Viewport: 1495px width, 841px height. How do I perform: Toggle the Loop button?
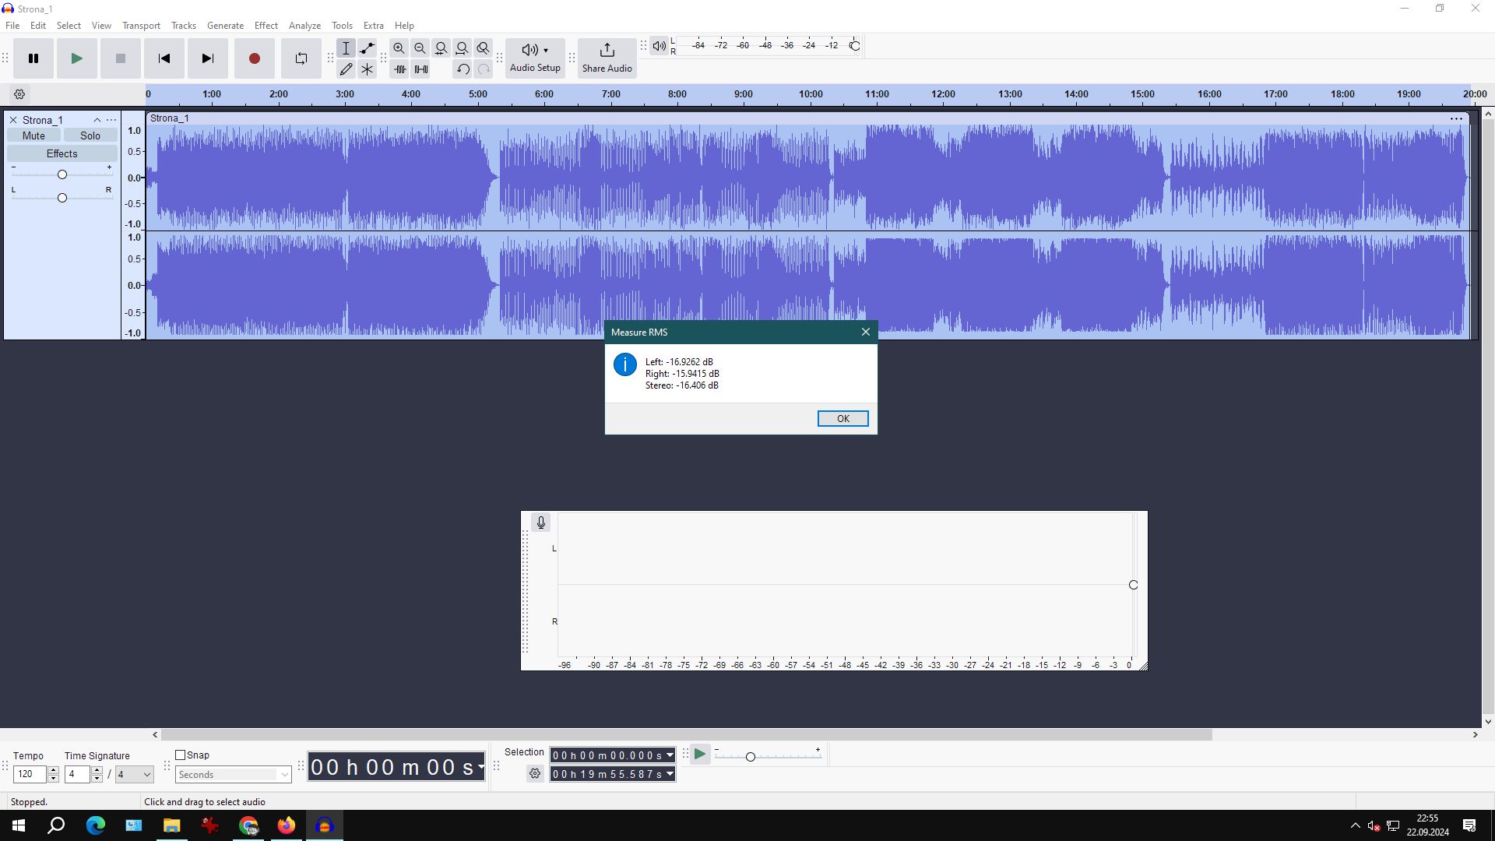point(301,58)
